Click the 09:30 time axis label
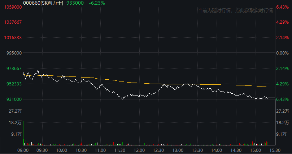Image resolution: width=292 pixels, height=154 pixels. tap(42, 150)
